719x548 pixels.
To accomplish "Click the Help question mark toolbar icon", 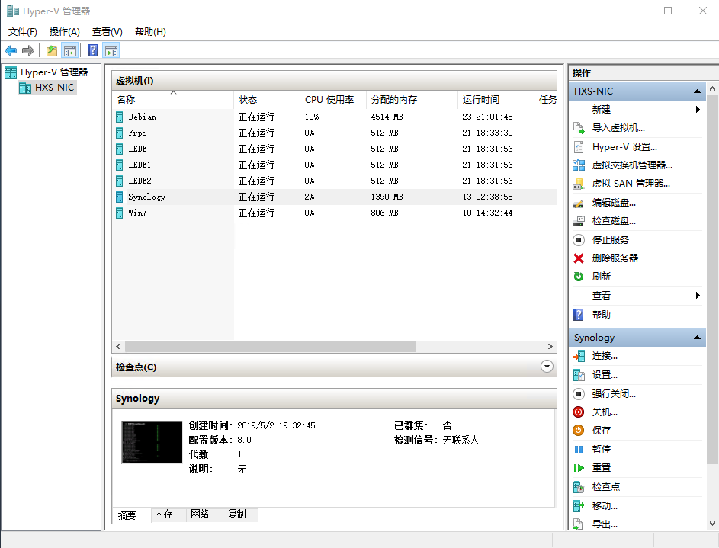I will (x=92, y=50).
